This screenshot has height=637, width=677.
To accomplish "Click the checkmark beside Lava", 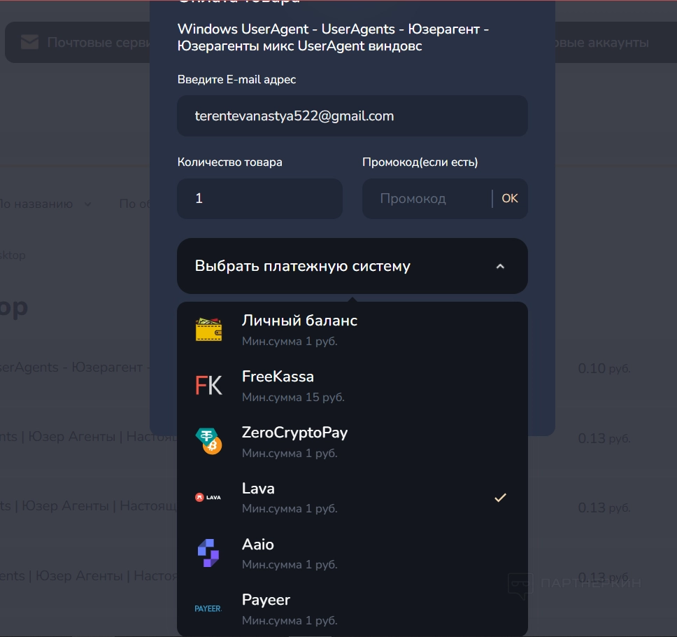I will coord(500,498).
